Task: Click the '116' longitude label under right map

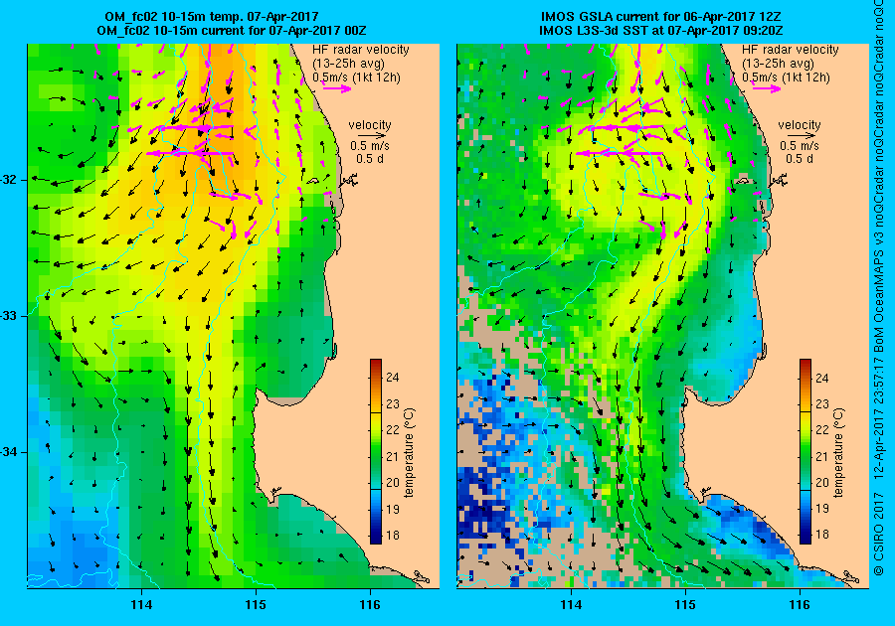Action: point(800,605)
